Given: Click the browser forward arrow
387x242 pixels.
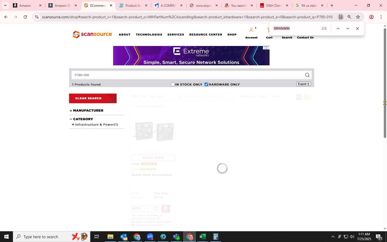Looking at the screenshot, I should click(x=16, y=17).
